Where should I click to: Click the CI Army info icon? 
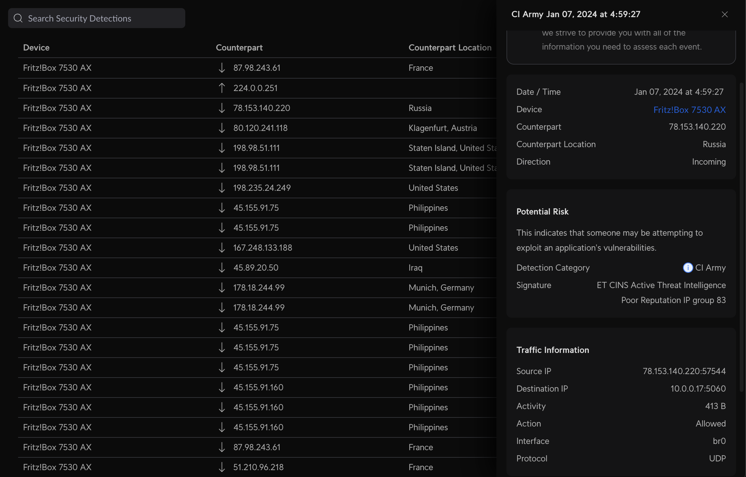coord(688,267)
